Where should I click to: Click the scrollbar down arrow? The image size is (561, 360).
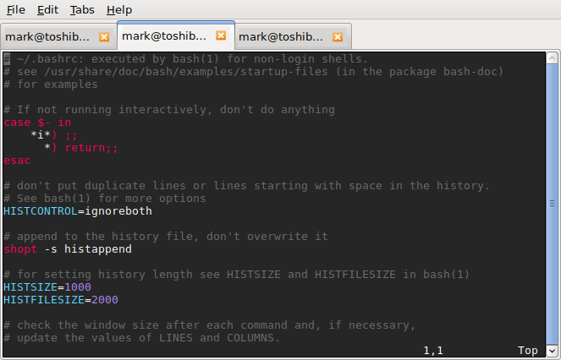click(x=552, y=351)
